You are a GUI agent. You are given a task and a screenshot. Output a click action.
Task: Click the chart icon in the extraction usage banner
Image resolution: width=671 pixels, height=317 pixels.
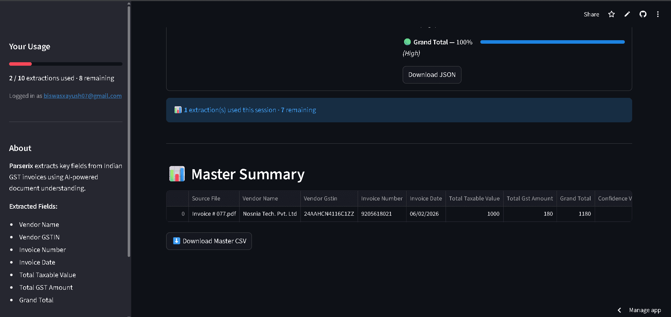coord(178,110)
